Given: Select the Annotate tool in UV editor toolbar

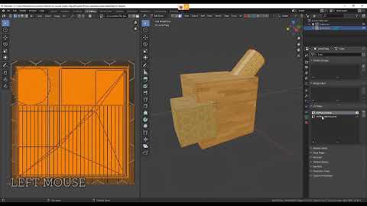Looking at the screenshot, I should [x=5, y=65].
